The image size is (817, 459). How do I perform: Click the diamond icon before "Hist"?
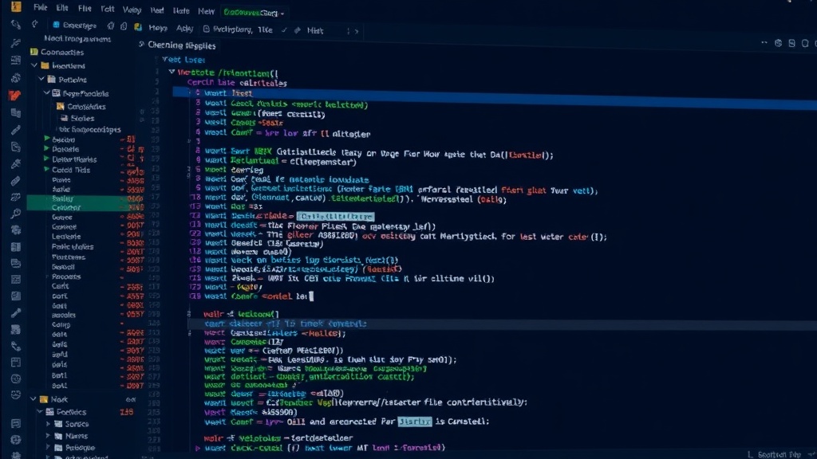point(298,31)
